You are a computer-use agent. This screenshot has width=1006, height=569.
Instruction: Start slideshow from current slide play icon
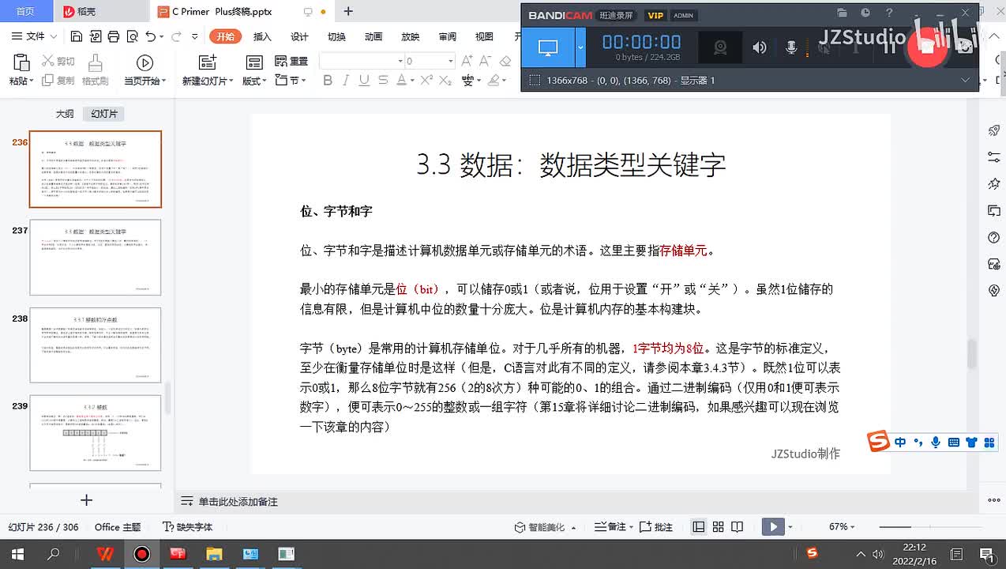[145, 63]
